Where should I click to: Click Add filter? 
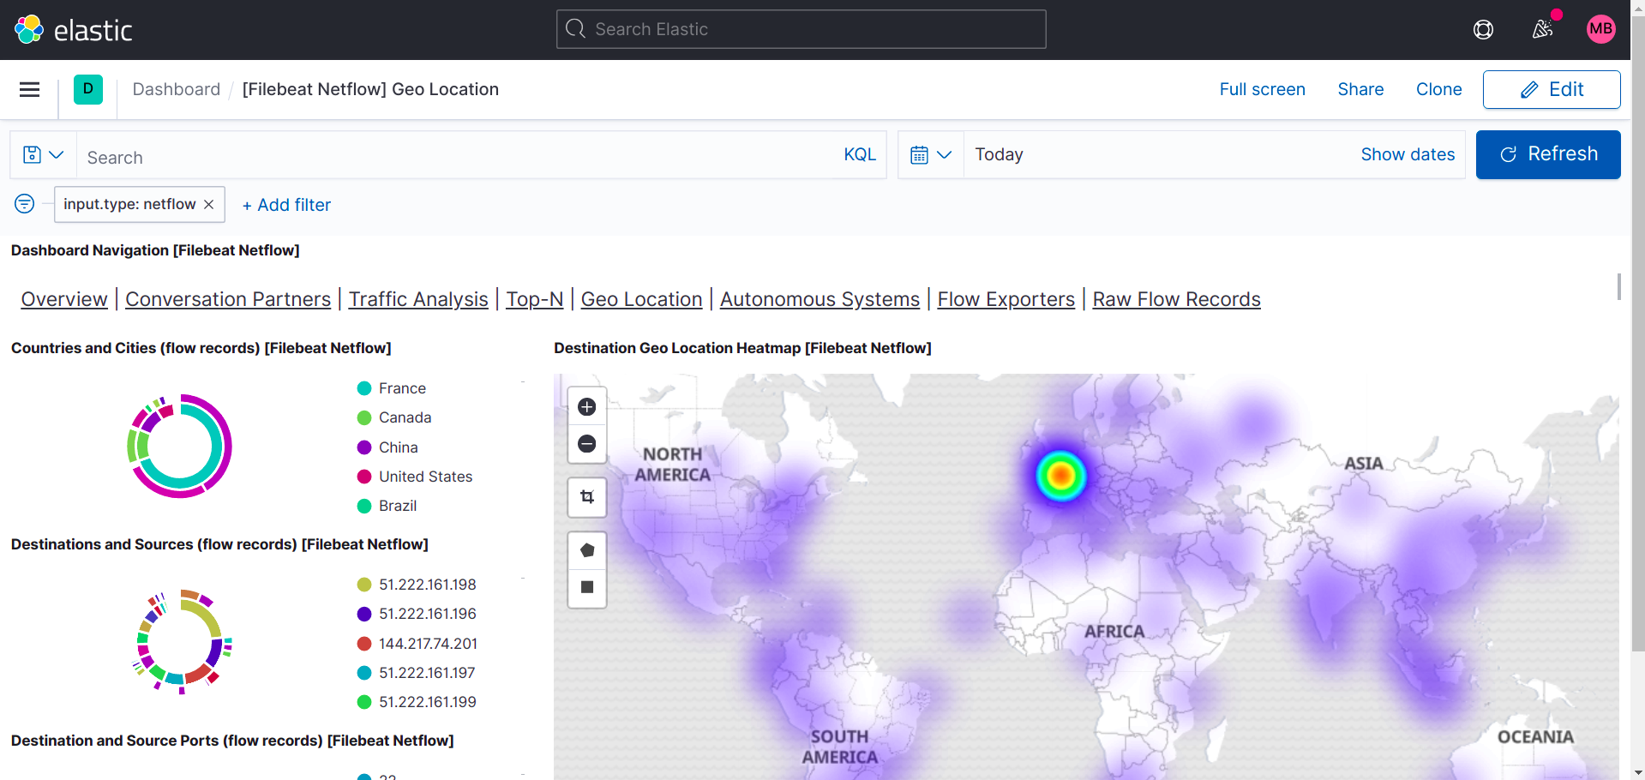[x=286, y=205]
